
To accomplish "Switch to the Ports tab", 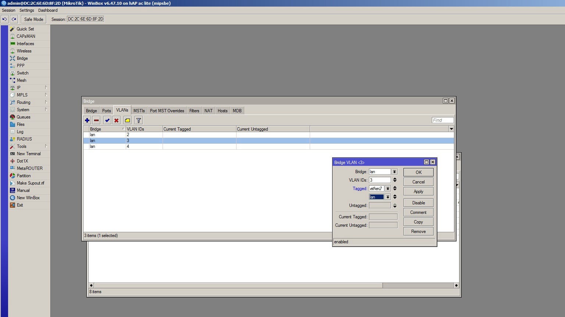I will pos(106,111).
